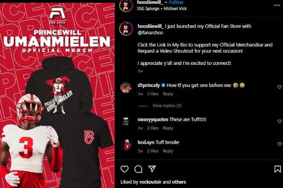Reply to bcd.syn's Tuff brodie comment
The image size is (283, 188).
pos(168,151)
